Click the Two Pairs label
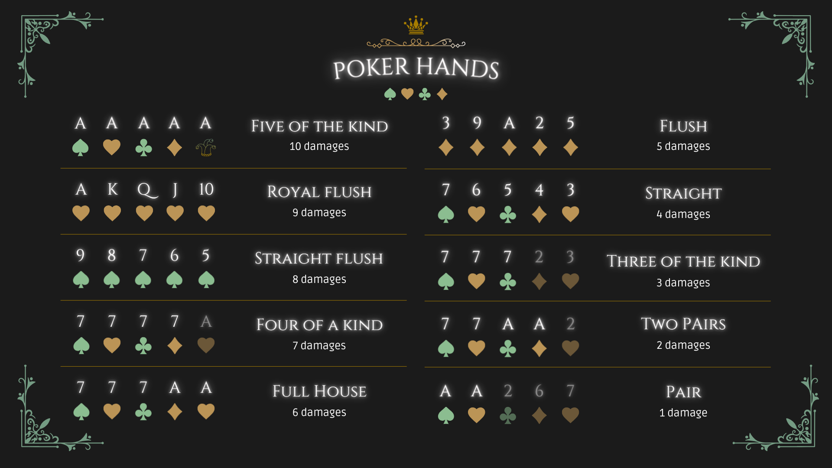 pyautogui.click(x=683, y=324)
